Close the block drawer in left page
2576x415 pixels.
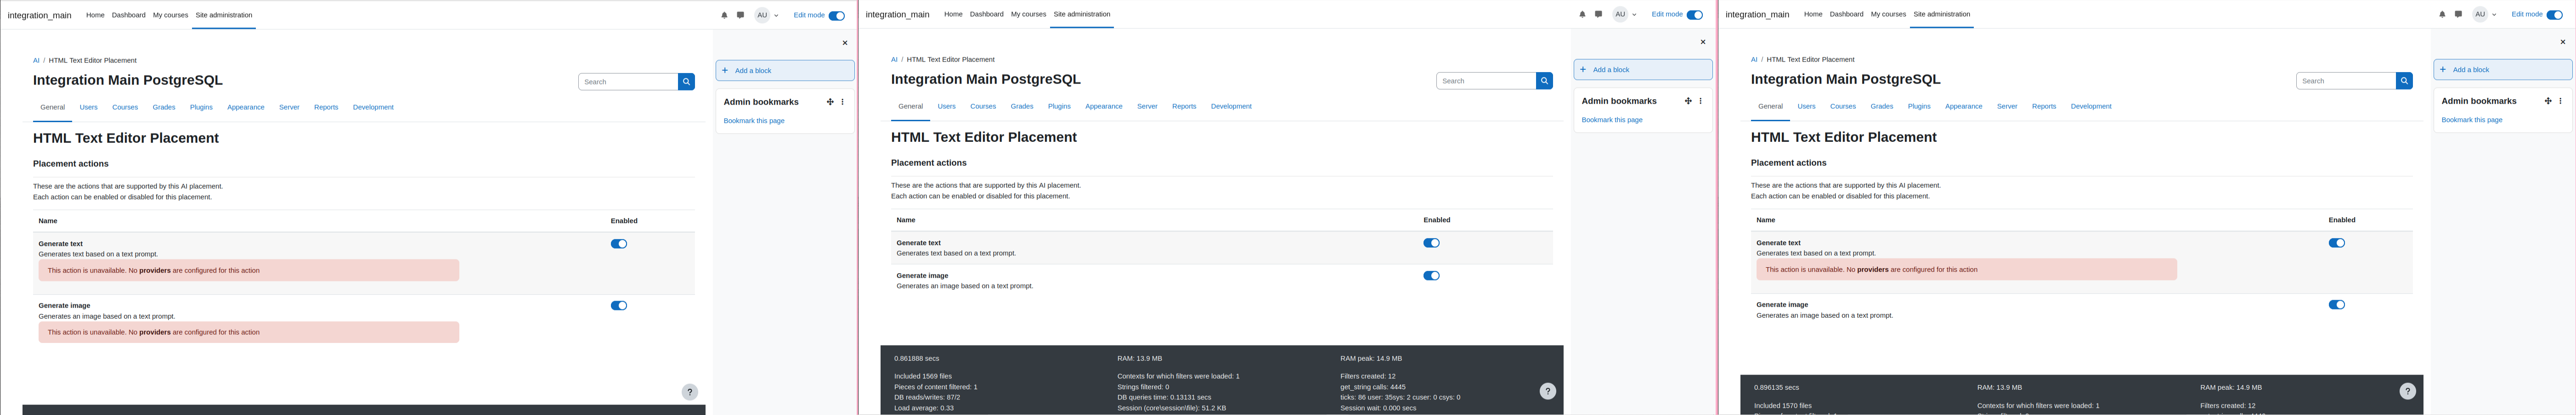point(845,43)
